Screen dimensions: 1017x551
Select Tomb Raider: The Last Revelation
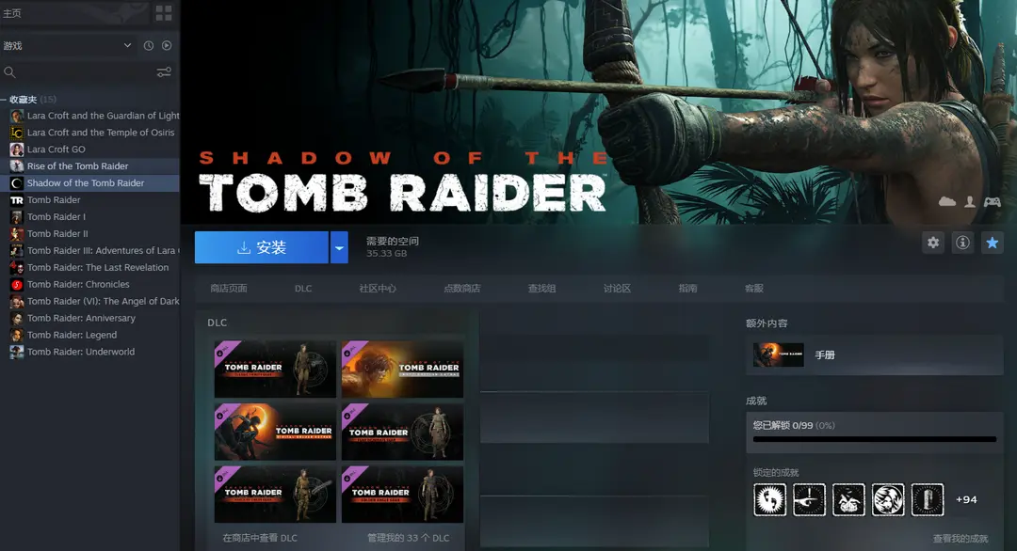[x=90, y=267]
